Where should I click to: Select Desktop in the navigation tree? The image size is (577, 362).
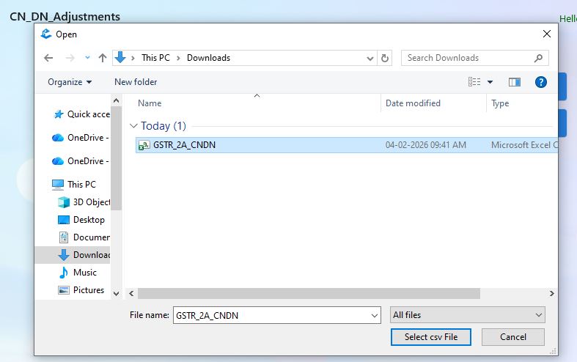coord(89,220)
